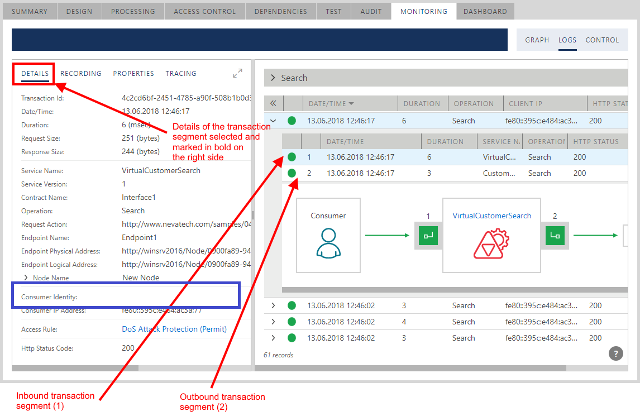Expand the transaction with duration 4
Screen dimensions: 640x416
(x=273, y=322)
